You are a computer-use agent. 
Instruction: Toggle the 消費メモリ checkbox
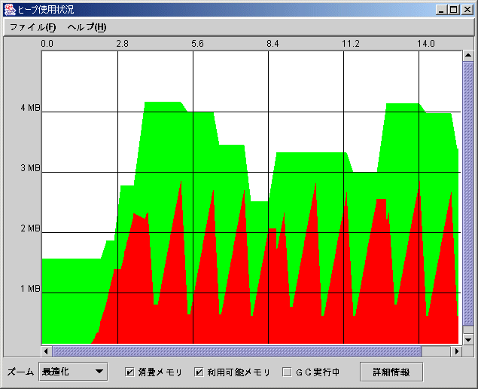(129, 372)
